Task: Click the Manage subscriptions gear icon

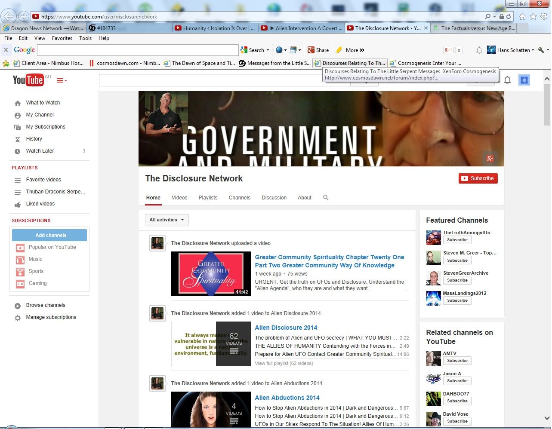Action: click(18, 318)
